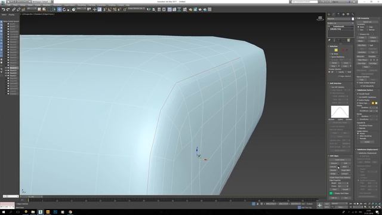
Task: Click the Repeat Last button
Action: (x=368, y=22)
